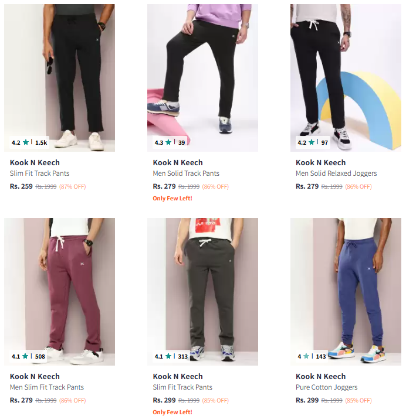Viewport: 406px width, 416px height.
Task: Tap the star in the 97-ratings badge
Action: pyautogui.click(x=312, y=142)
